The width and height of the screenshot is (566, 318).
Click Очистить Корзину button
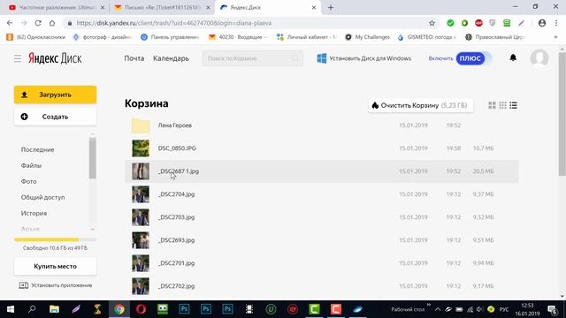point(421,105)
